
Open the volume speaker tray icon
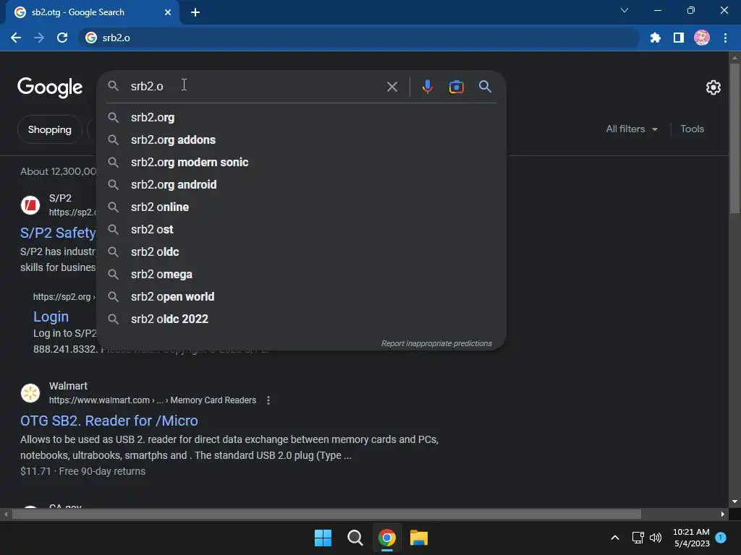(x=656, y=538)
